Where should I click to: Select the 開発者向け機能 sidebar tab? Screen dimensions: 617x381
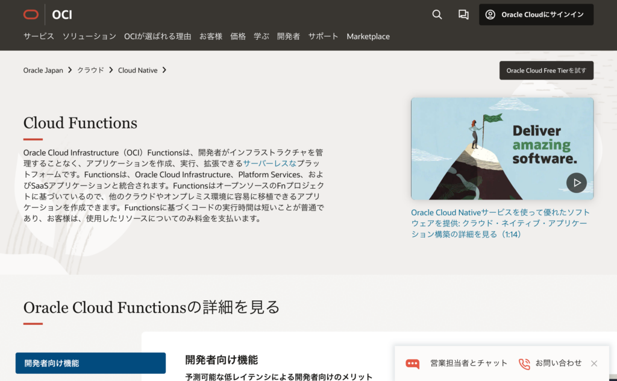pyautogui.click(x=90, y=363)
